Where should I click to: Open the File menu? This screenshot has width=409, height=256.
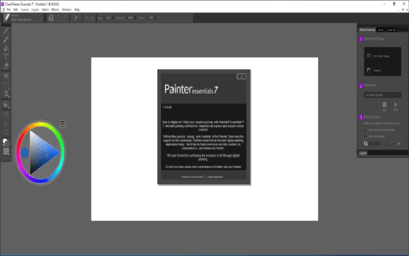tap(9, 10)
